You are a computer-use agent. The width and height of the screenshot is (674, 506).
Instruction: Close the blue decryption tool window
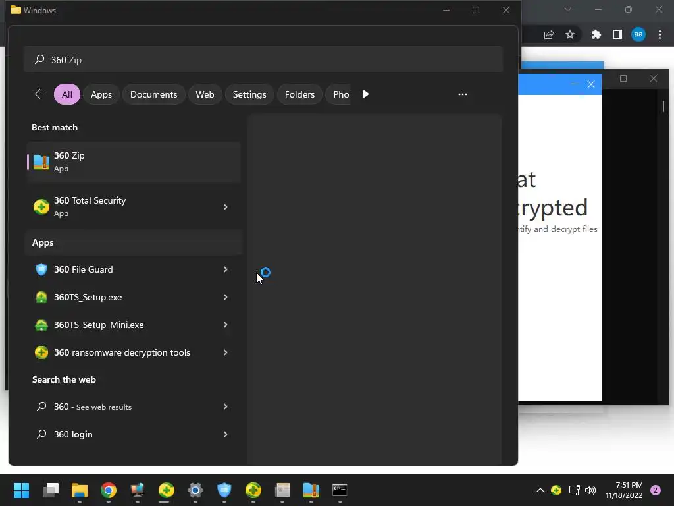pyautogui.click(x=591, y=84)
